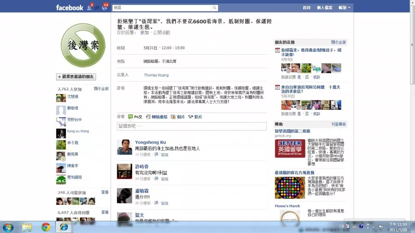Screen dimensions: 415x233
Task: Open attendee 陳重亨 profile
Action: [73, 166]
